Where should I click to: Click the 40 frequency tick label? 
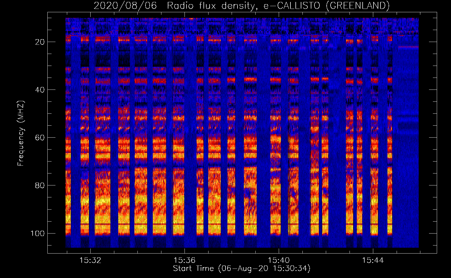tap(40, 90)
